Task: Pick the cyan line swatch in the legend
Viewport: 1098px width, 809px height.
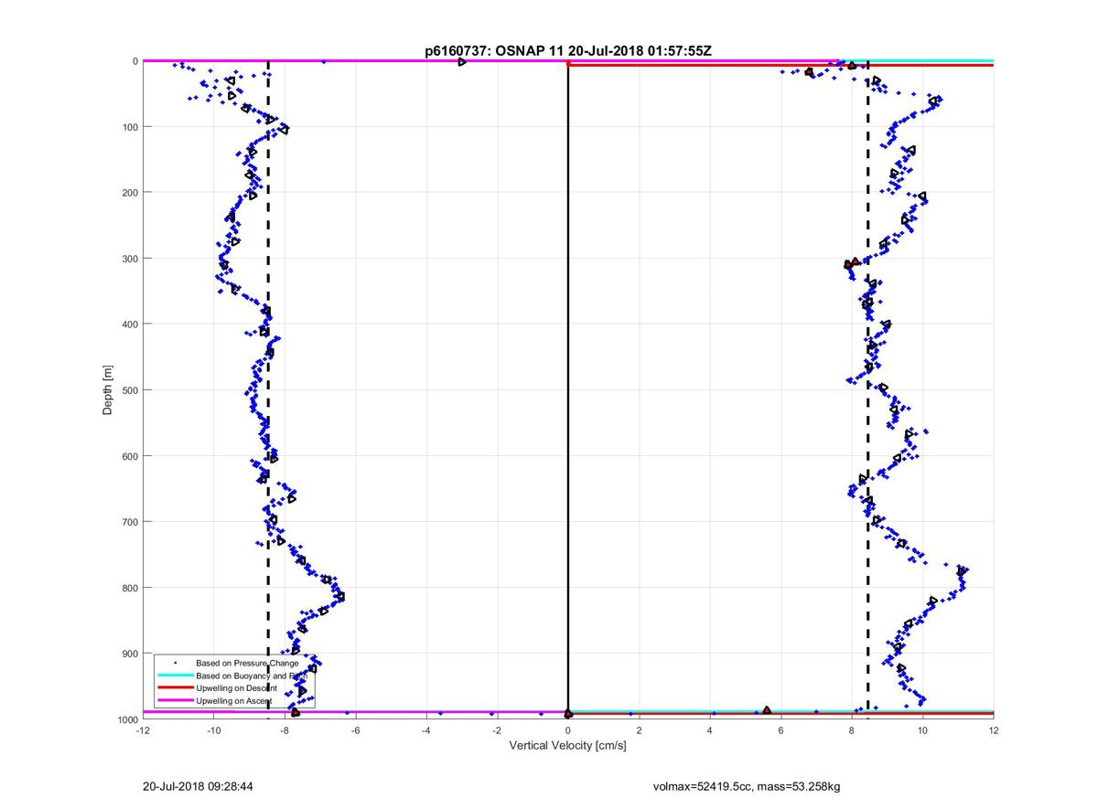Action: (x=176, y=676)
